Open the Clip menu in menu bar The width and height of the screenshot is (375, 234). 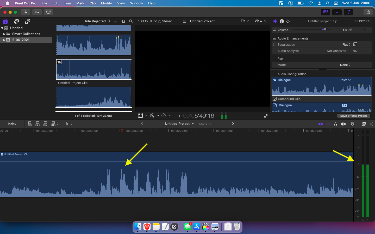click(x=92, y=3)
